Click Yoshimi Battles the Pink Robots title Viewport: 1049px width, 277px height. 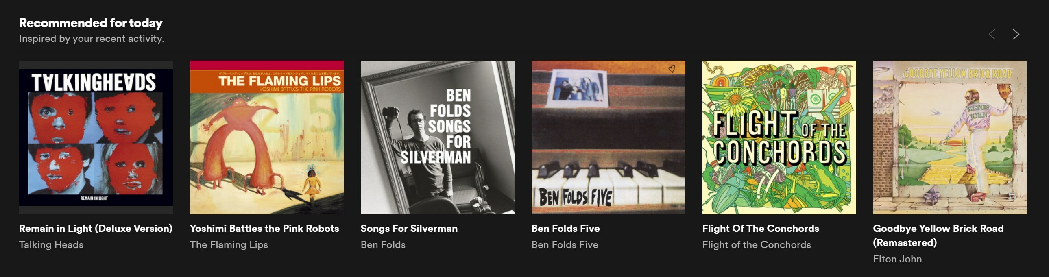coord(264,229)
